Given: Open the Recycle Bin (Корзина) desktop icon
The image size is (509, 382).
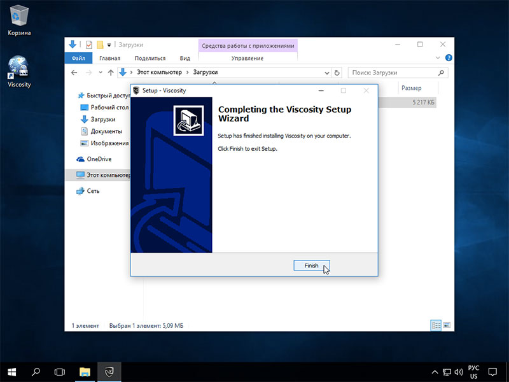Looking at the screenshot, I should 20,20.
